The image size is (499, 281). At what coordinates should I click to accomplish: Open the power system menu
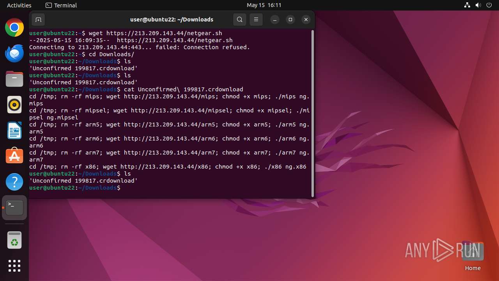[x=489, y=5]
